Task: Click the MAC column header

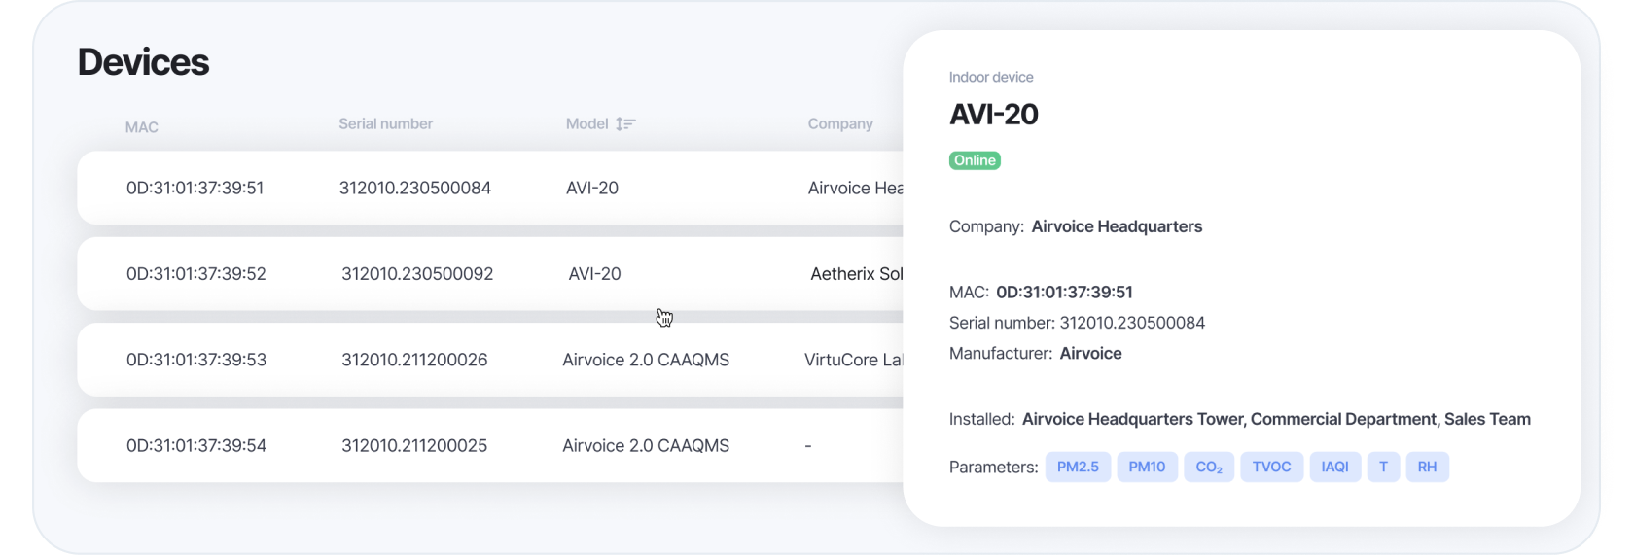Action: click(x=142, y=127)
